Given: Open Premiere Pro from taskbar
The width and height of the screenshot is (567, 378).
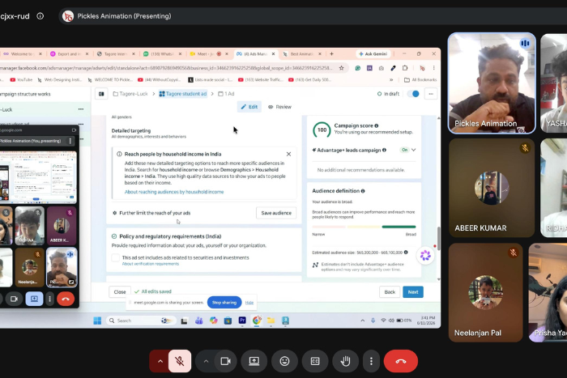Looking at the screenshot, I should [x=242, y=321].
